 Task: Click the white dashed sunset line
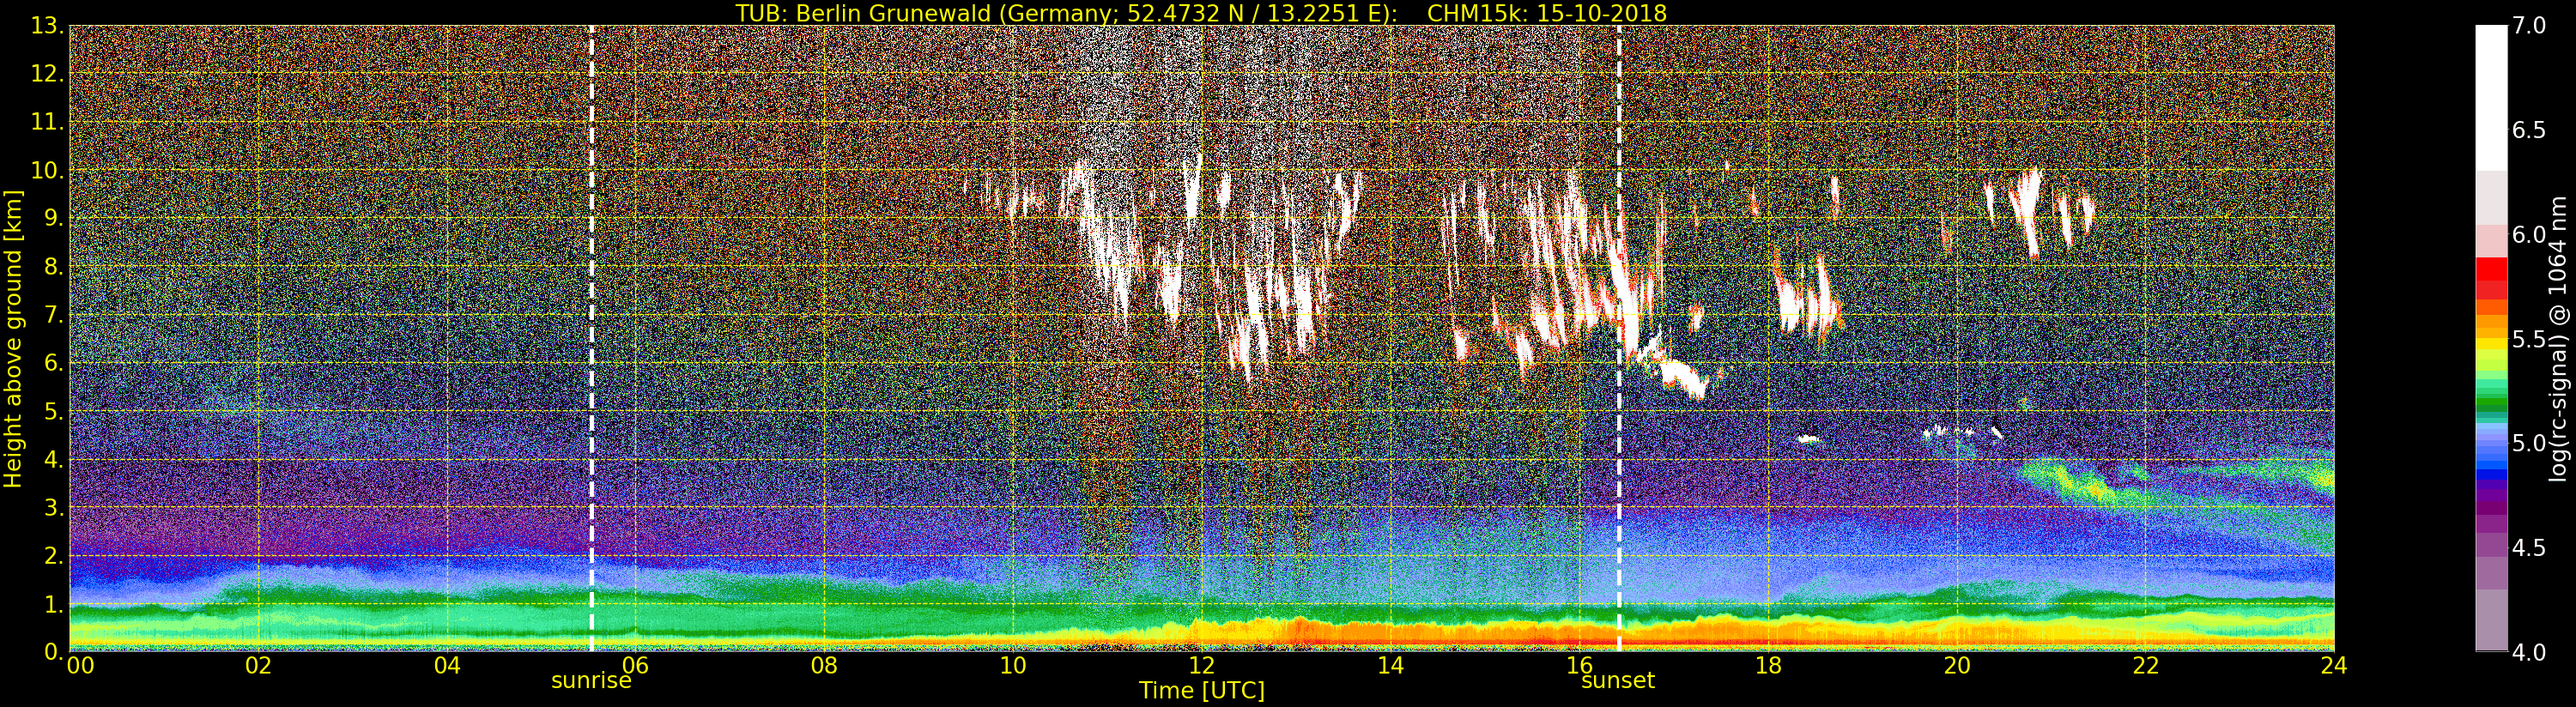[1618, 338]
